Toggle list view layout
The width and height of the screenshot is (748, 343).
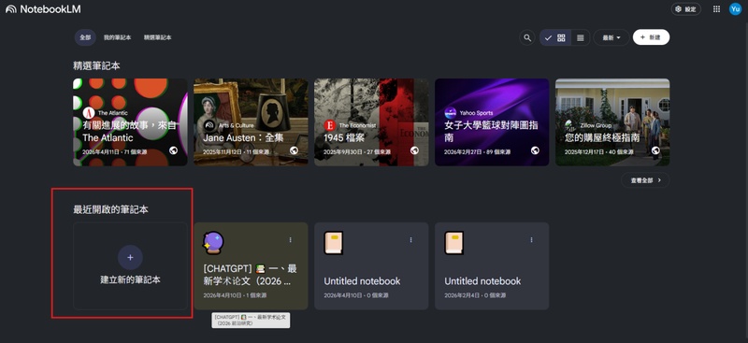pos(581,37)
